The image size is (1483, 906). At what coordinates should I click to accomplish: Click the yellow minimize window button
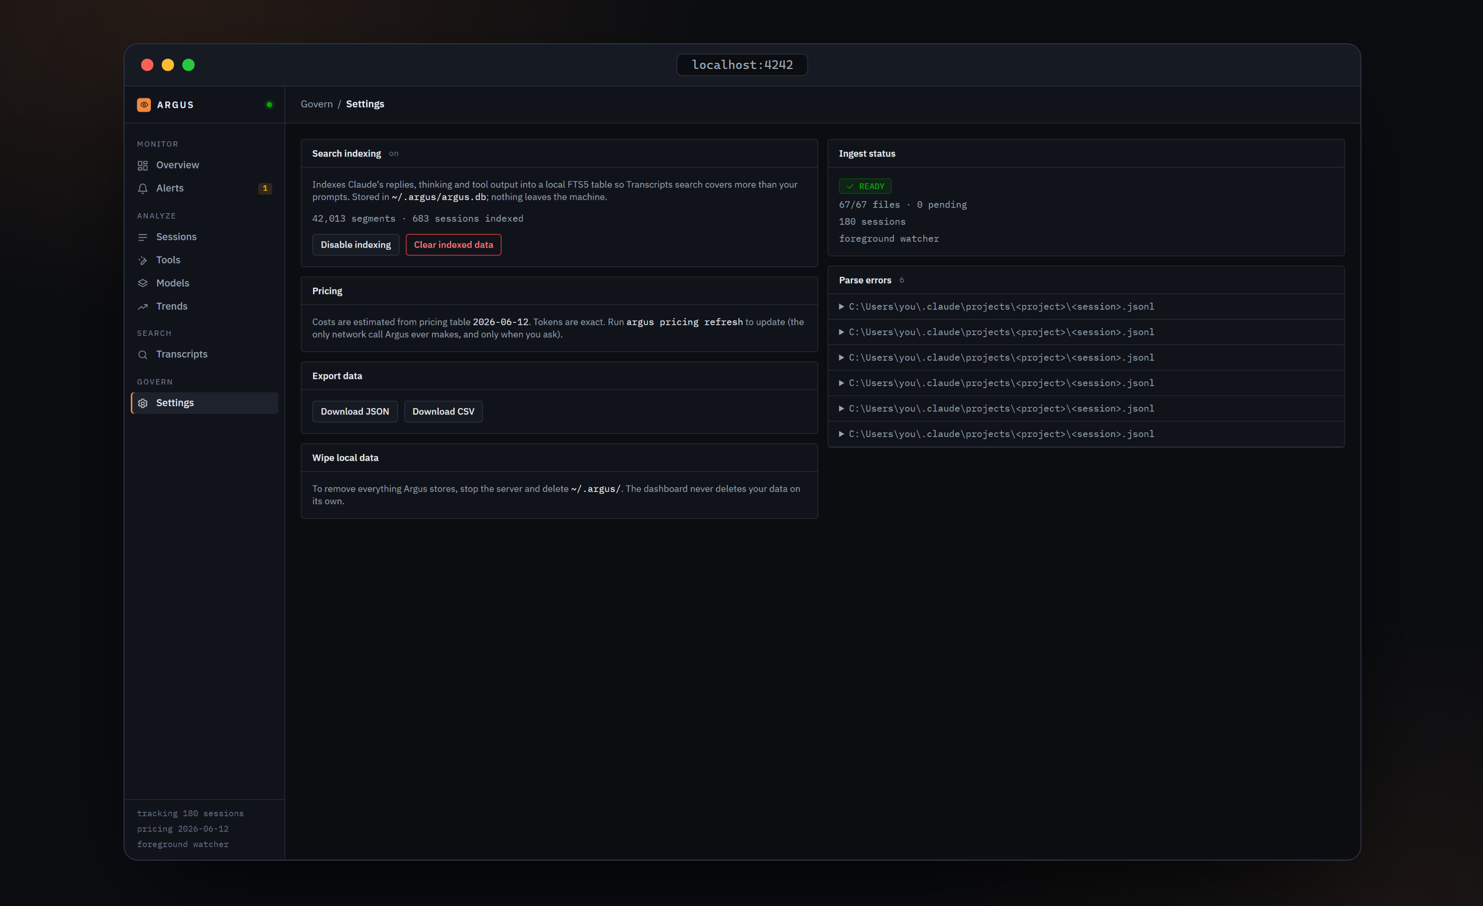coord(168,65)
